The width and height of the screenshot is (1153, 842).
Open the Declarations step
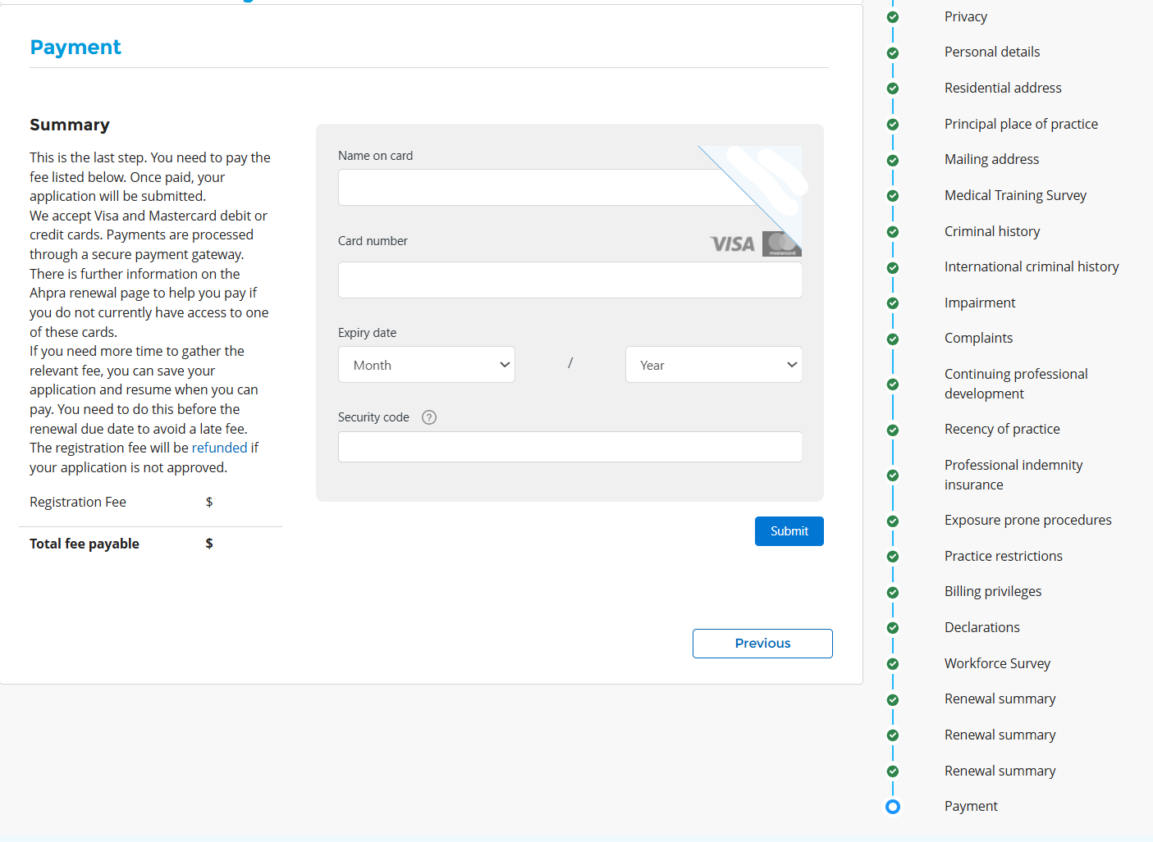pos(981,627)
